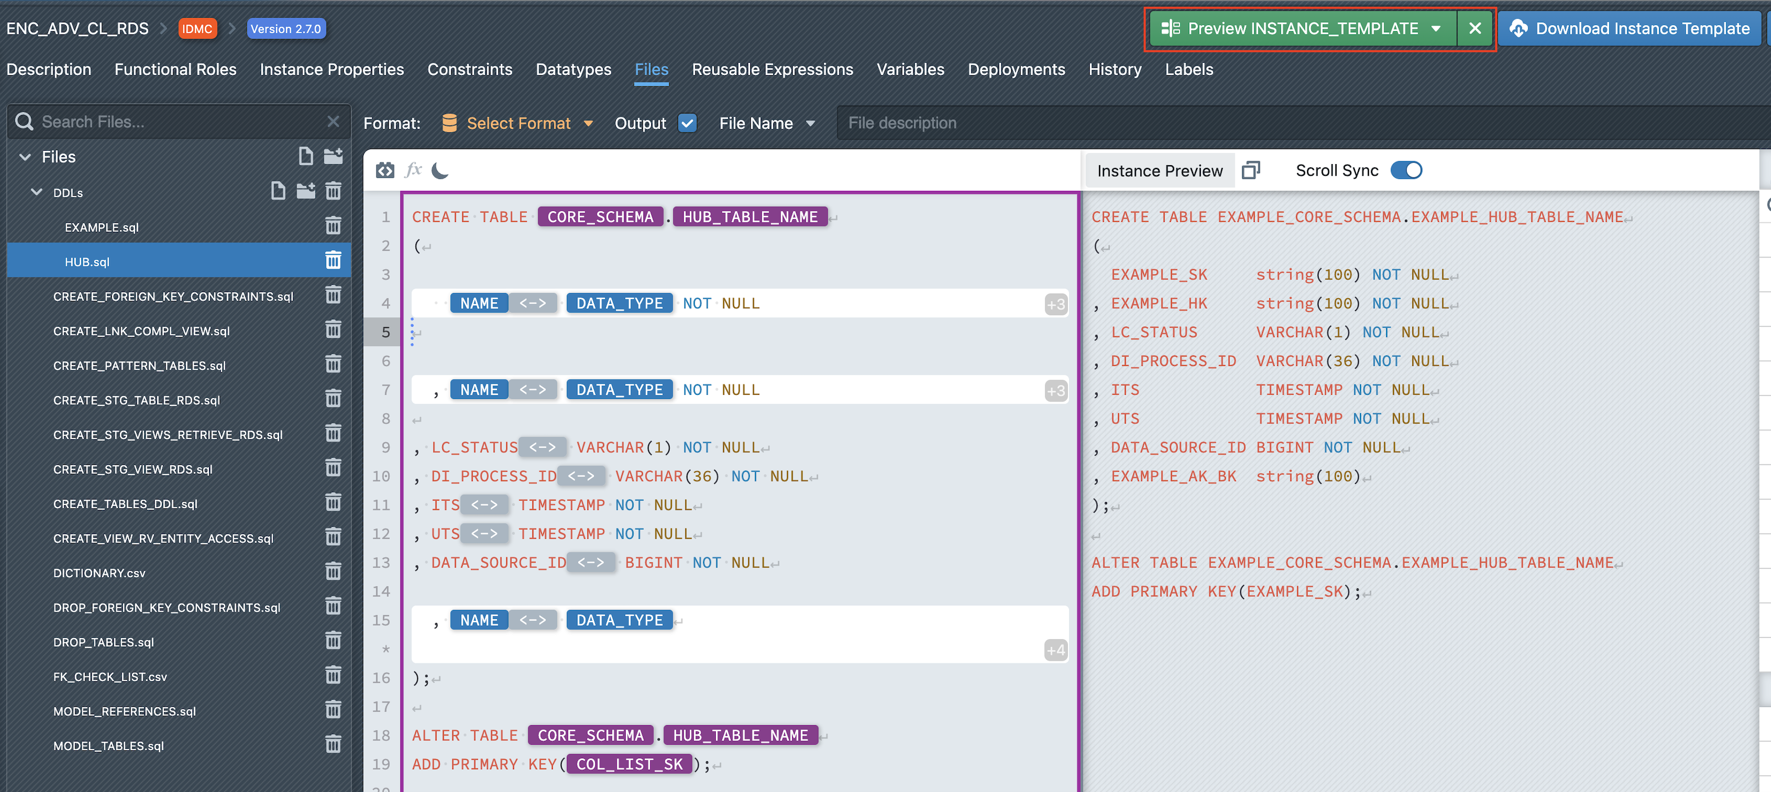Screen dimensions: 1771x792
Task: Open Instance Preview in separate window icon
Action: (x=1250, y=171)
